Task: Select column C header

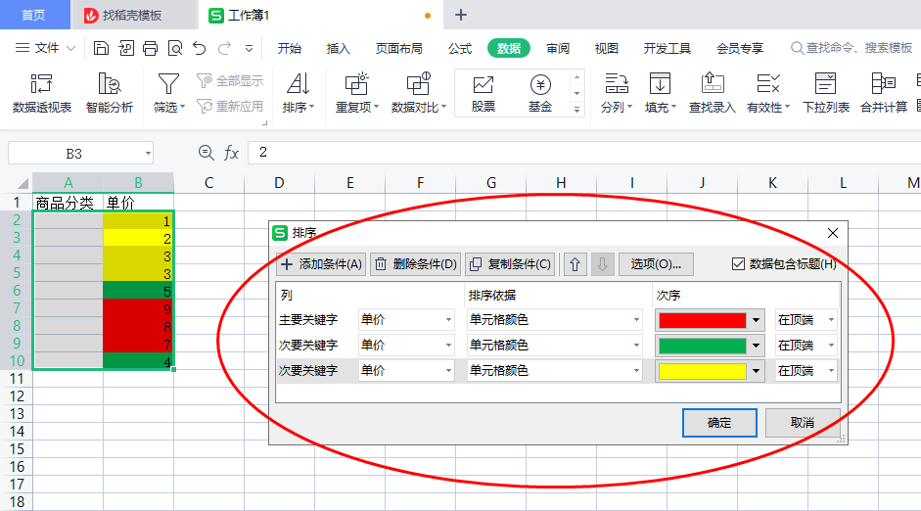Action: coord(208,183)
